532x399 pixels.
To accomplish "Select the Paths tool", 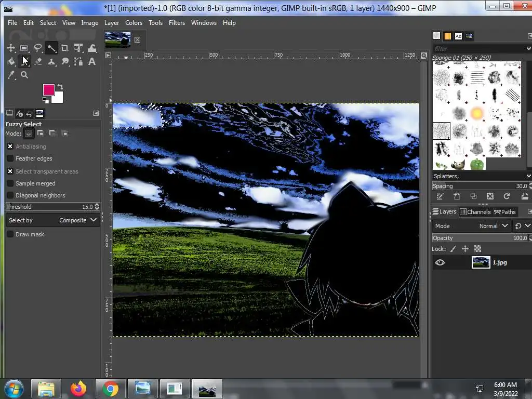I will (x=78, y=61).
